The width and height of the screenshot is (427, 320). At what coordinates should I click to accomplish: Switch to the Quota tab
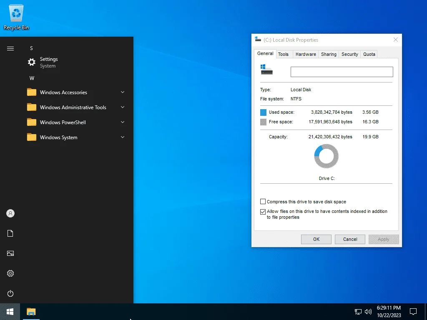point(369,54)
